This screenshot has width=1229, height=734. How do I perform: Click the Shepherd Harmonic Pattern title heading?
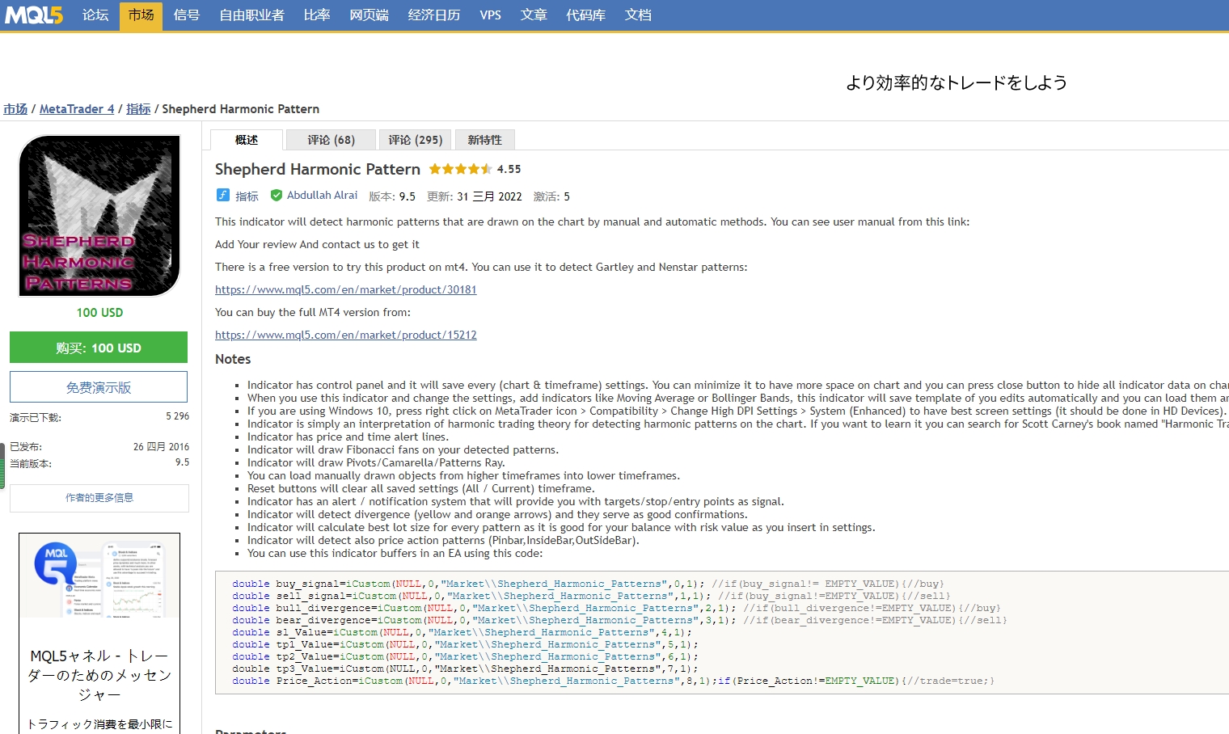coord(318,169)
